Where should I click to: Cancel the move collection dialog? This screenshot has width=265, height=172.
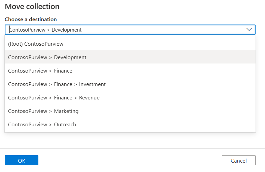(239, 160)
